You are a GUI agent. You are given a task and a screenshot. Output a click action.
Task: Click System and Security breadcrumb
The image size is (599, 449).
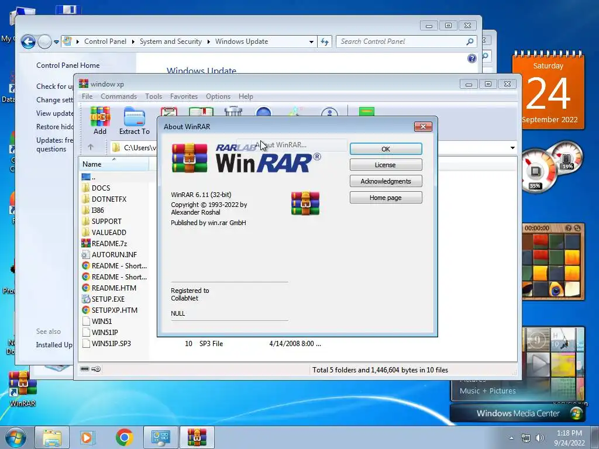point(170,42)
